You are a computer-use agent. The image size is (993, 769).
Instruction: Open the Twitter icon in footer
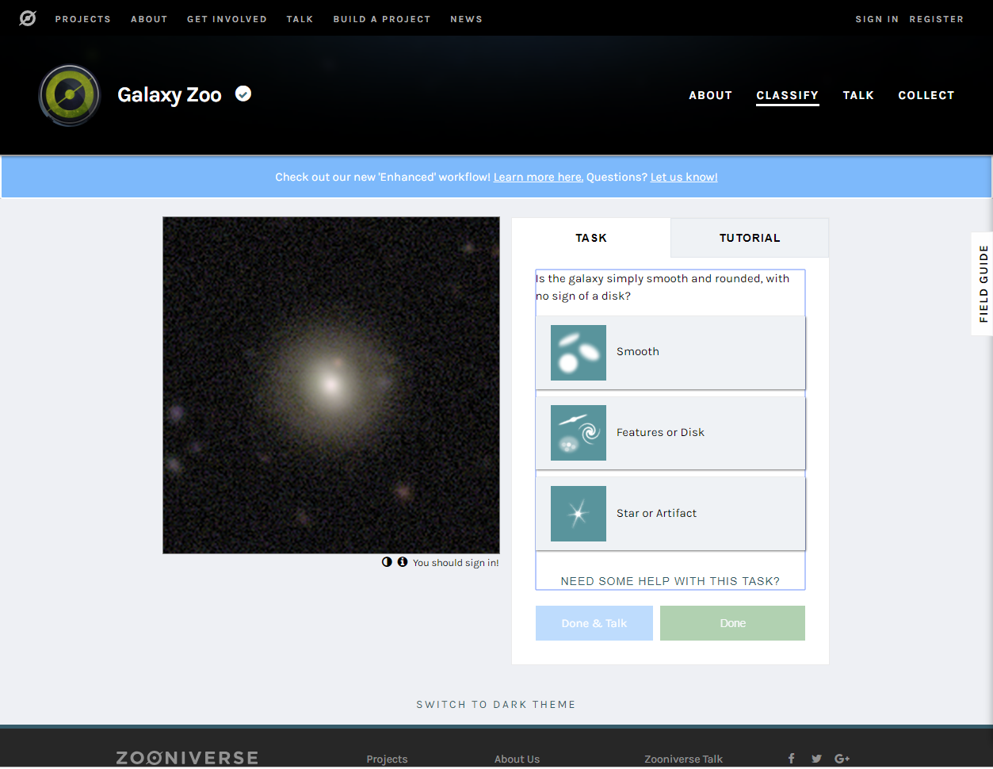pos(816,759)
